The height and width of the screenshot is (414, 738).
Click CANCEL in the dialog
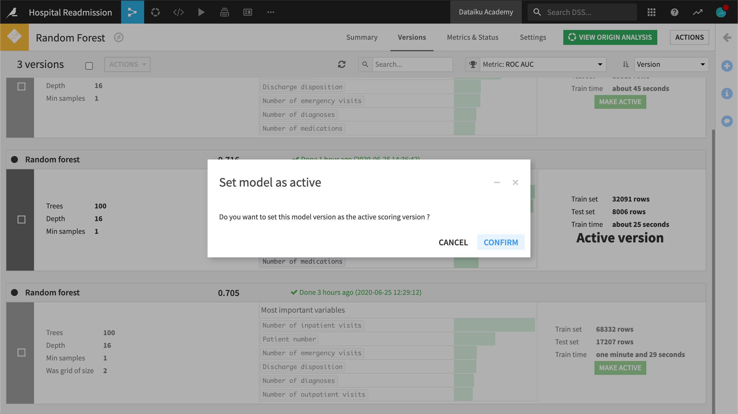click(453, 242)
